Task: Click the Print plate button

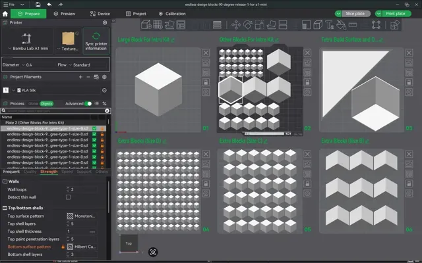Action: tap(396, 14)
